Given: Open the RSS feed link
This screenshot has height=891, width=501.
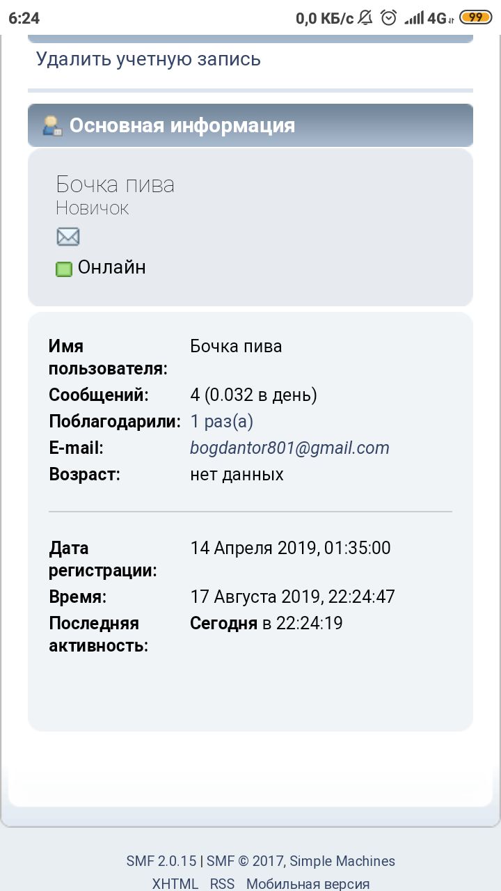Looking at the screenshot, I should (223, 884).
